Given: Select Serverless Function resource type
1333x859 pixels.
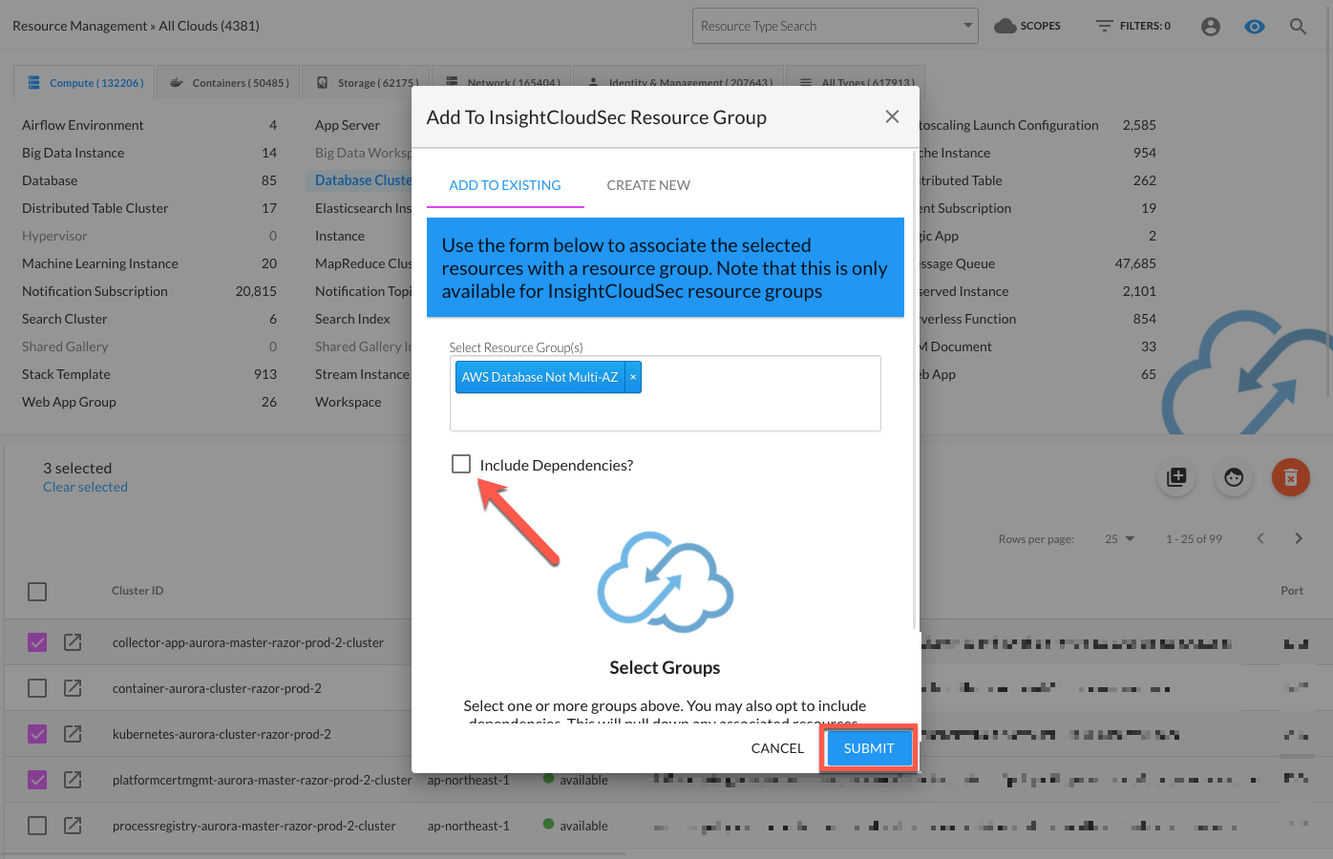Looking at the screenshot, I should click(x=967, y=319).
